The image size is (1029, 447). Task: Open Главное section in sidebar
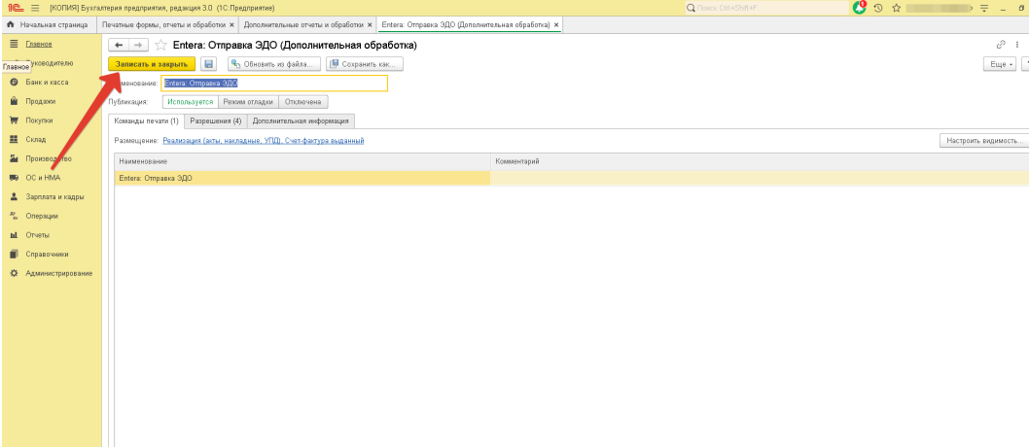(x=39, y=44)
